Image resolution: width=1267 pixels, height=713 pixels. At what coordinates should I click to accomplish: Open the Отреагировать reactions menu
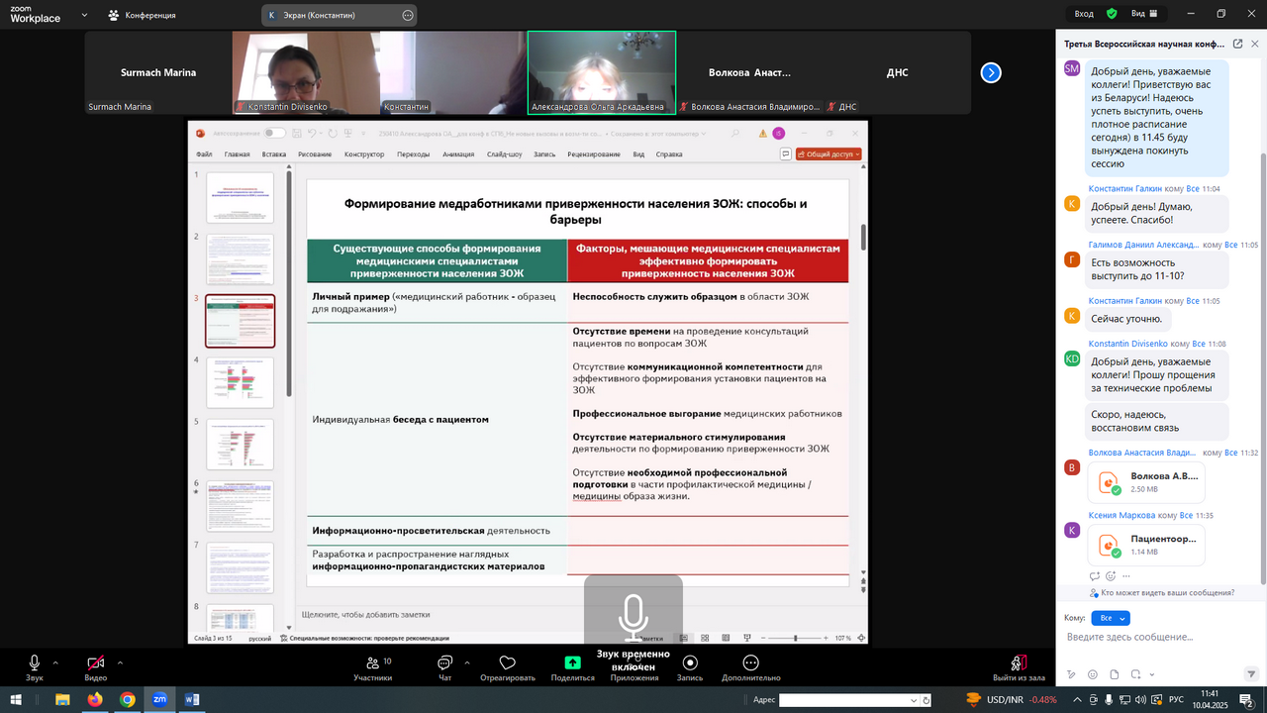pyautogui.click(x=508, y=667)
